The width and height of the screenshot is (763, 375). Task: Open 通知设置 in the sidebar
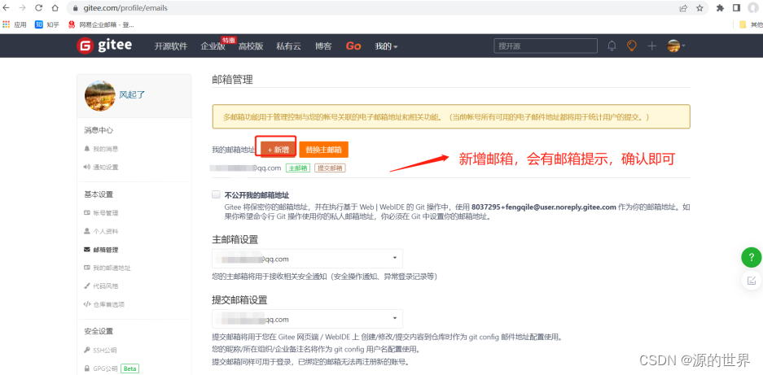click(x=101, y=168)
